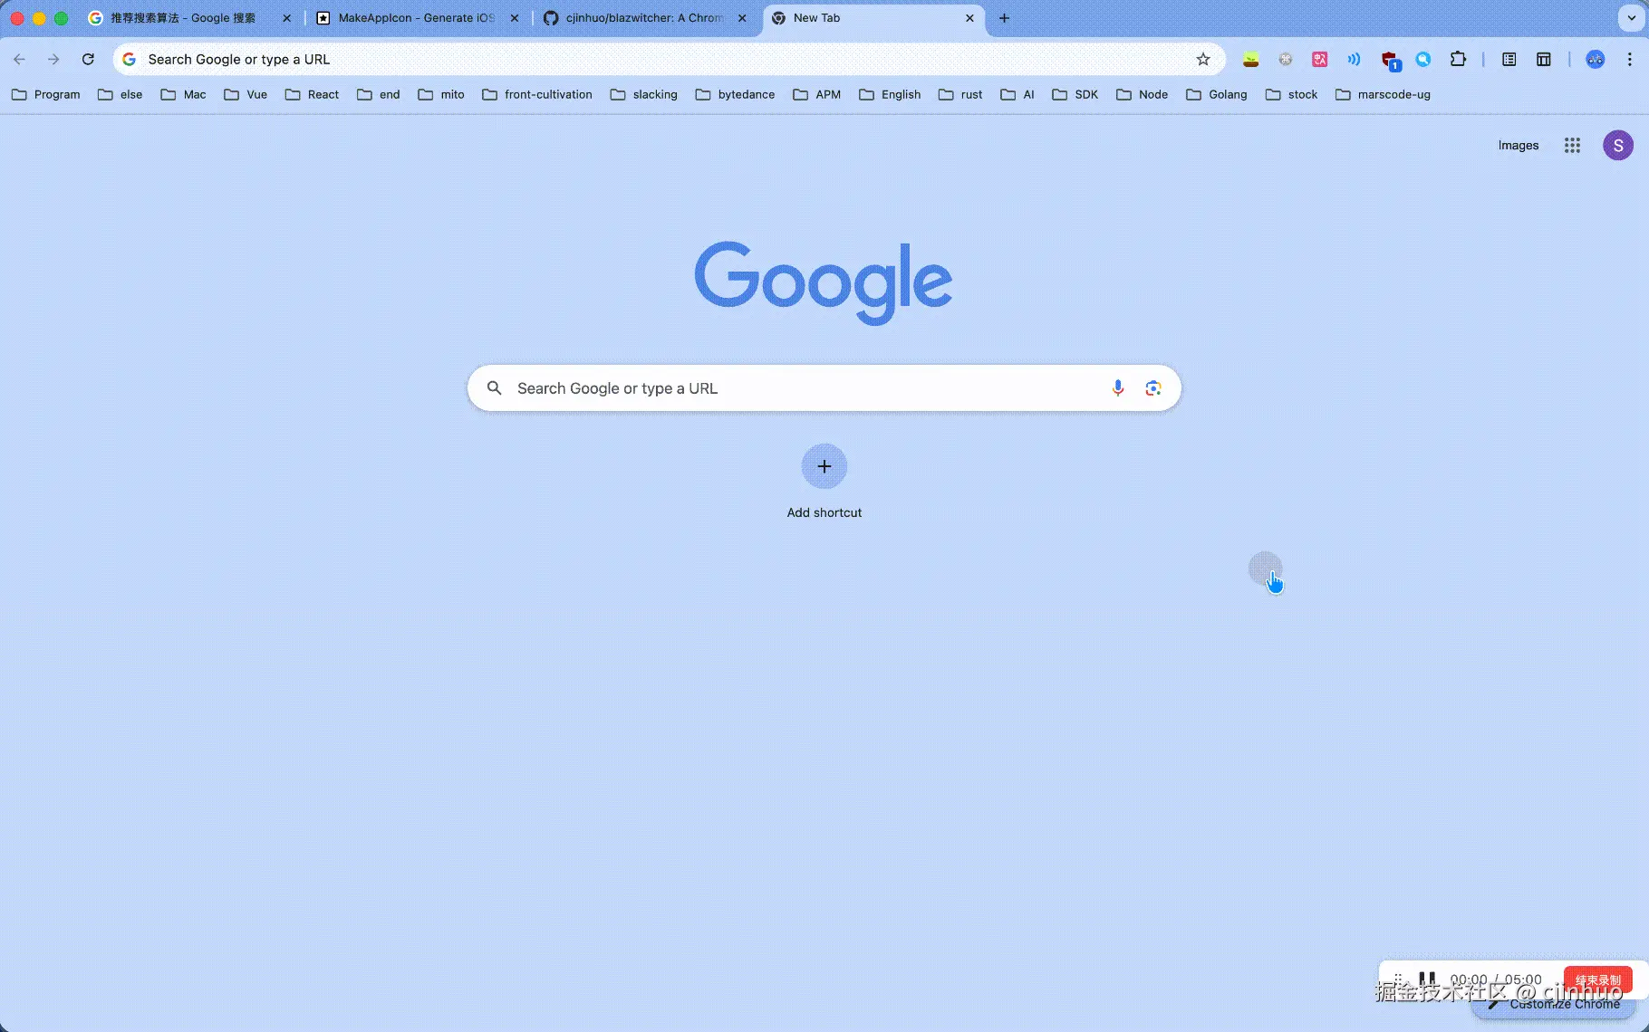Open the marscode-ug bookmarks folder
Viewport: 1649px width, 1032px height.
pyautogui.click(x=1384, y=95)
